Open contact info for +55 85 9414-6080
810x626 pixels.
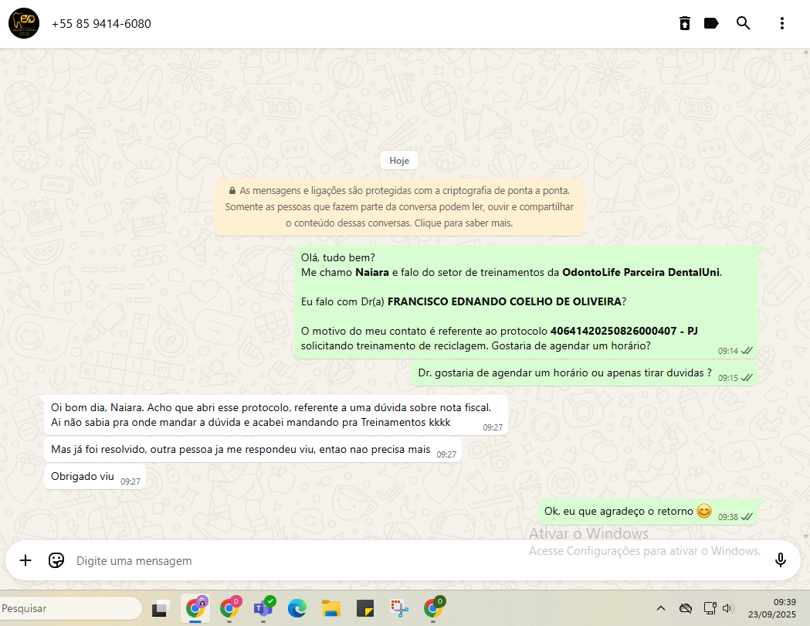tap(101, 24)
